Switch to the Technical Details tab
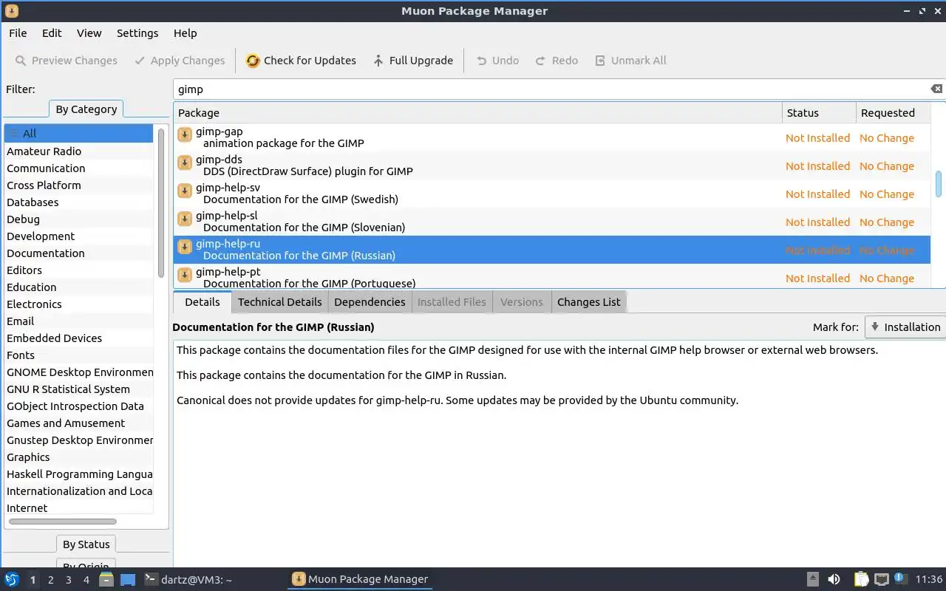Viewport: 946px width, 591px height. point(279,301)
